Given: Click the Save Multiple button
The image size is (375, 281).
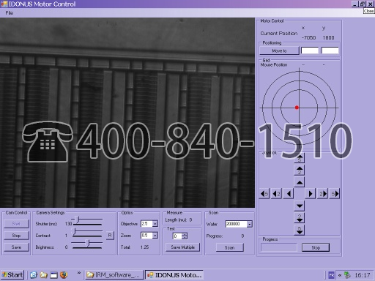Looking at the screenshot, I should tap(182, 247).
